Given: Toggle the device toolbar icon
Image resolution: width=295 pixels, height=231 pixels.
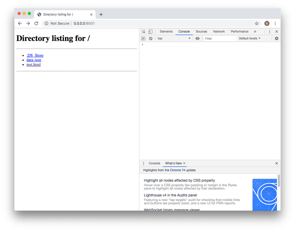Looking at the screenshot, I should tap(150, 31).
